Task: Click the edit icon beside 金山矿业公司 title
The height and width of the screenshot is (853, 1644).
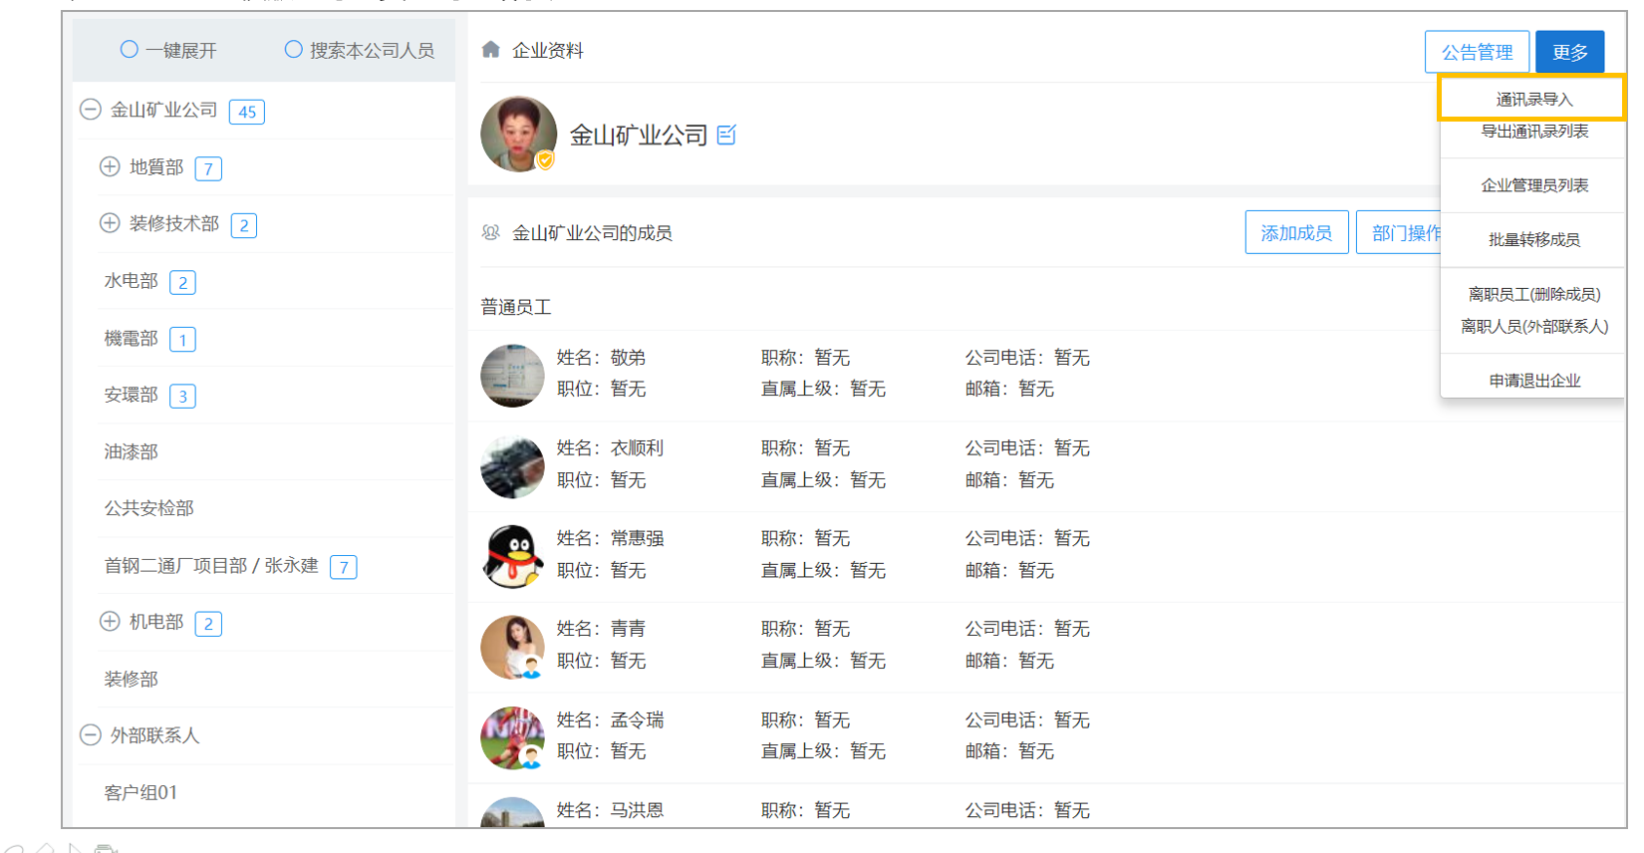Action: [726, 135]
